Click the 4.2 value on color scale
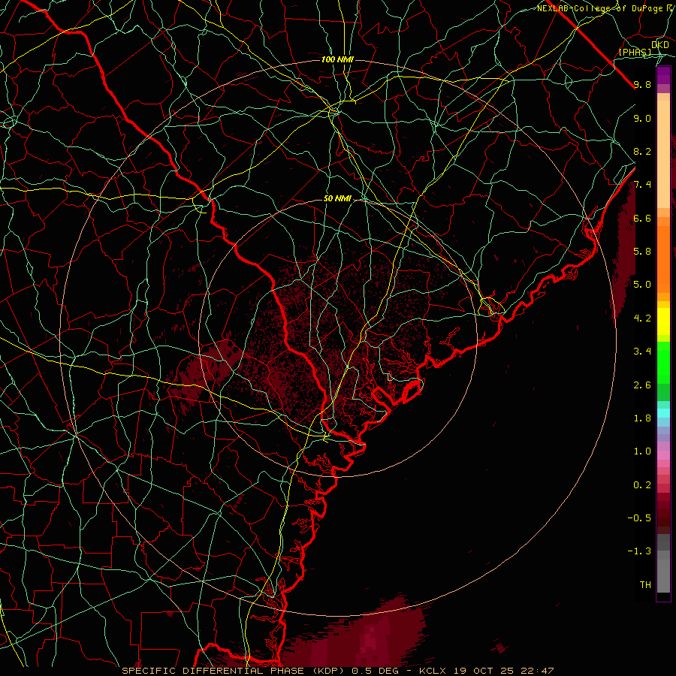Viewport: 676px width, 676px height. pyautogui.click(x=642, y=318)
